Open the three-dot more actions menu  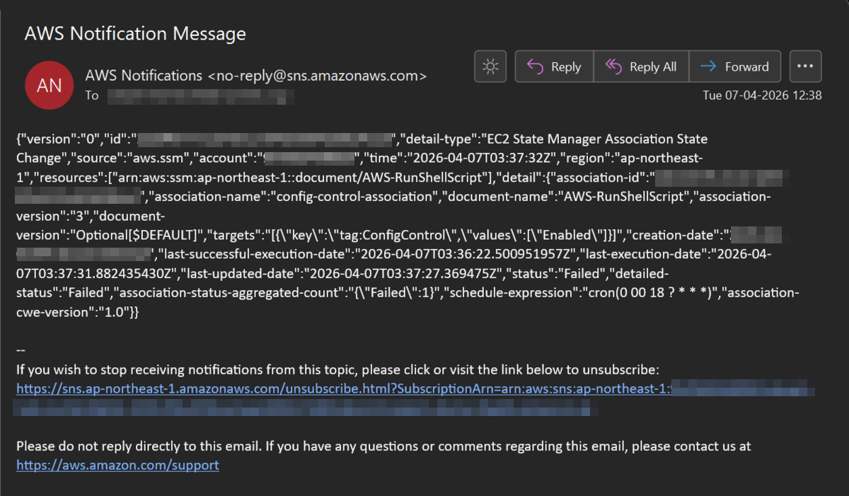click(x=805, y=67)
